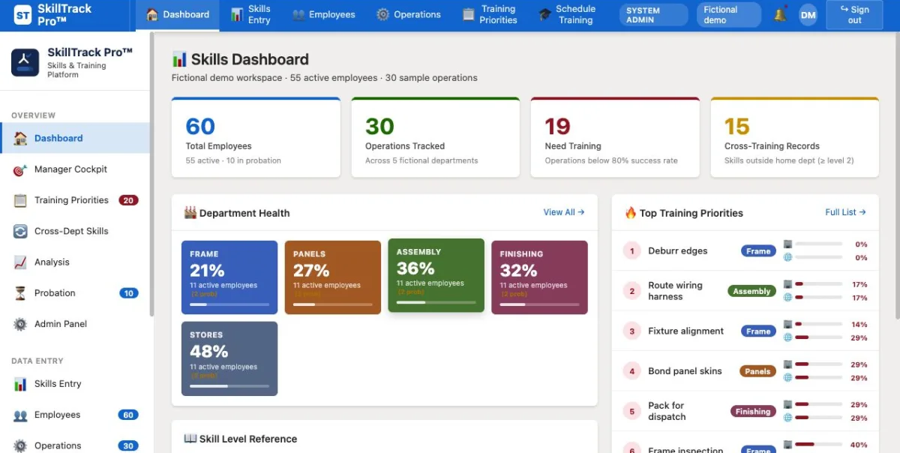Open the FINISHING department 32% tile

(539, 277)
